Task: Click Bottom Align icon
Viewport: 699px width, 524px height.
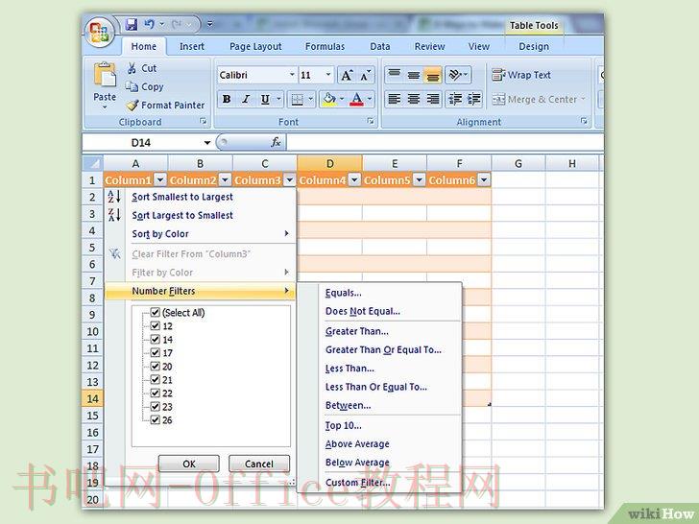Action: point(432,75)
